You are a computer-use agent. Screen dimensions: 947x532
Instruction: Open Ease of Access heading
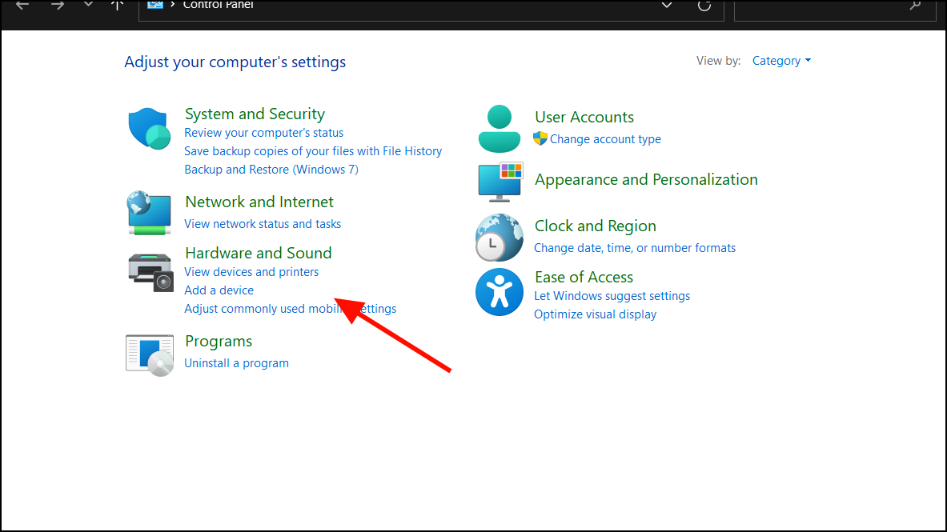tap(584, 277)
